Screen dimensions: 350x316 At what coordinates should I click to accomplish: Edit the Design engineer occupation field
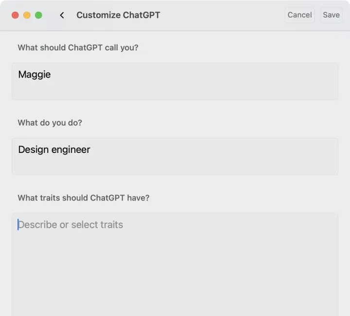[175, 156]
